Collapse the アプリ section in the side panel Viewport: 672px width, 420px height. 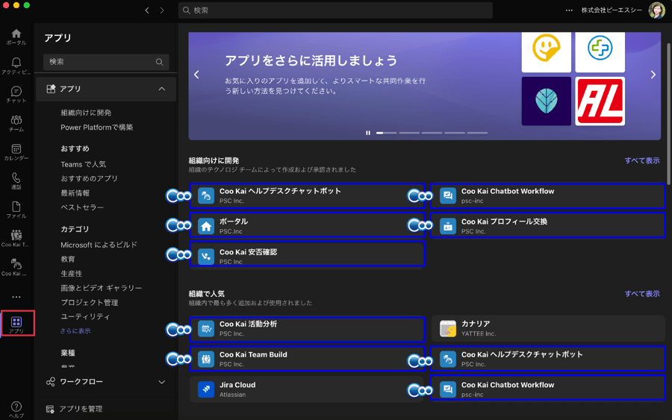(161, 89)
